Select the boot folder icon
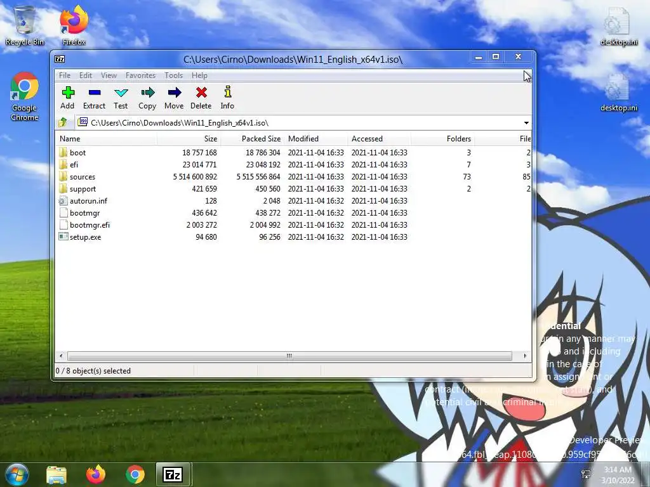Image resolution: width=650 pixels, height=487 pixels. tap(63, 152)
